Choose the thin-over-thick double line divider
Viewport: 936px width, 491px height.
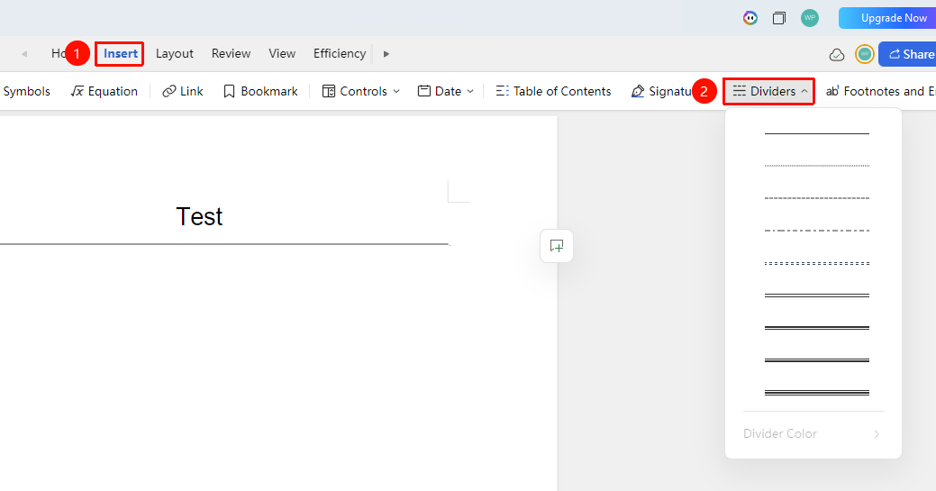coord(816,360)
